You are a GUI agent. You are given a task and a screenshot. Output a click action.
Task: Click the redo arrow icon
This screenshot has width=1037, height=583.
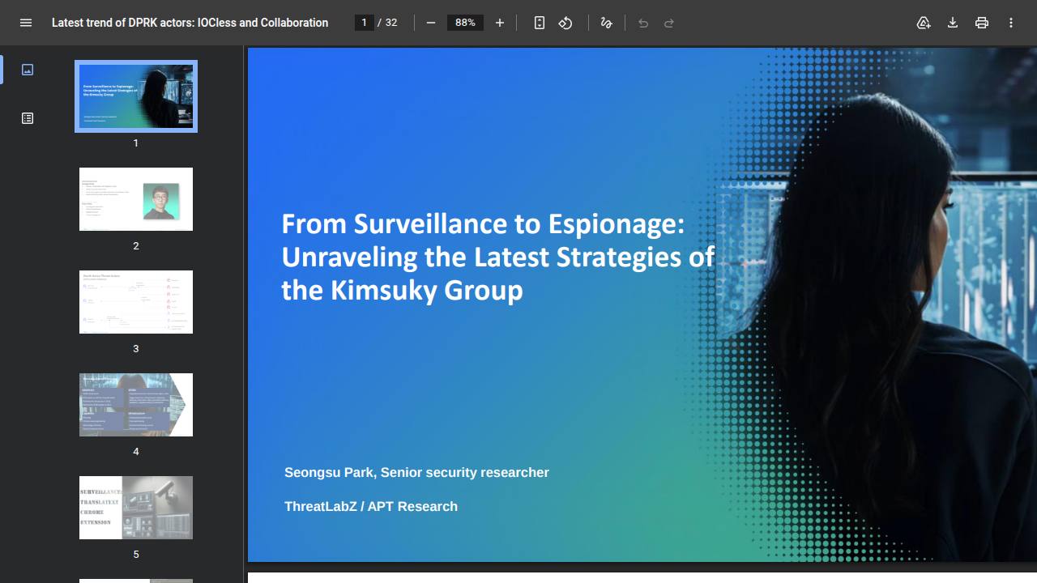[x=669, y=23]
